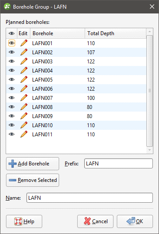Edit borehole LAFN009 with its pencil icon
Viewport: 159px width, 234px height.
coord(24,116)
